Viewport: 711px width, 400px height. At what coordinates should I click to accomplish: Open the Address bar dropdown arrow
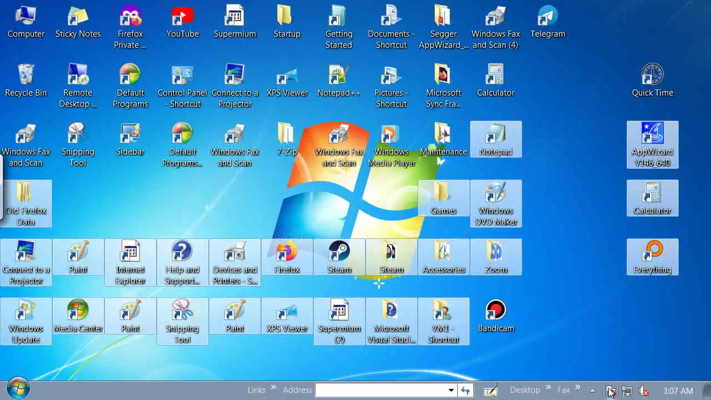tap(451, 391)
